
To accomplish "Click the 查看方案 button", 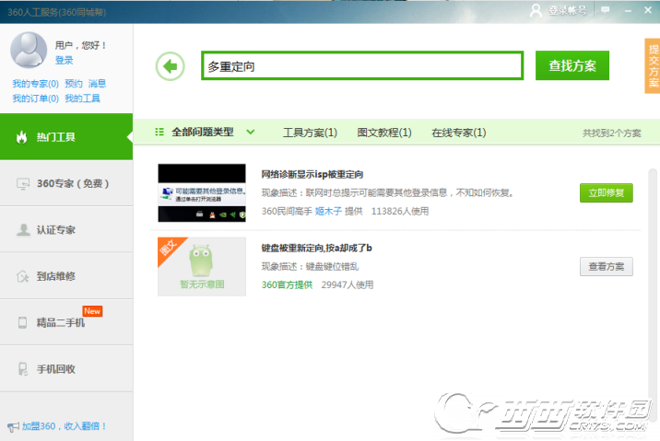I will 607,267.
